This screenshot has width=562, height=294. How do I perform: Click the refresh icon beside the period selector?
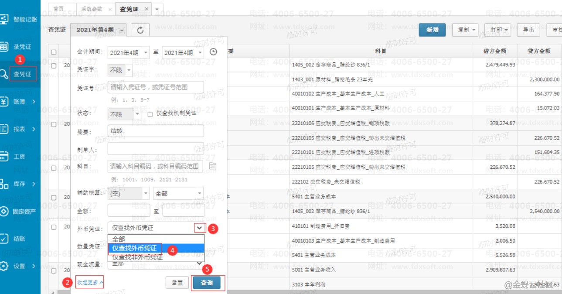pyautogui.click(x=140, y=30)
